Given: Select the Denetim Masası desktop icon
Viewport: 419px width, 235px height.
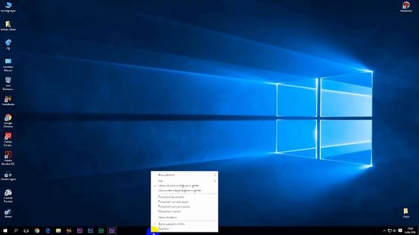Looking at the screenshot, I should point(8,65).
